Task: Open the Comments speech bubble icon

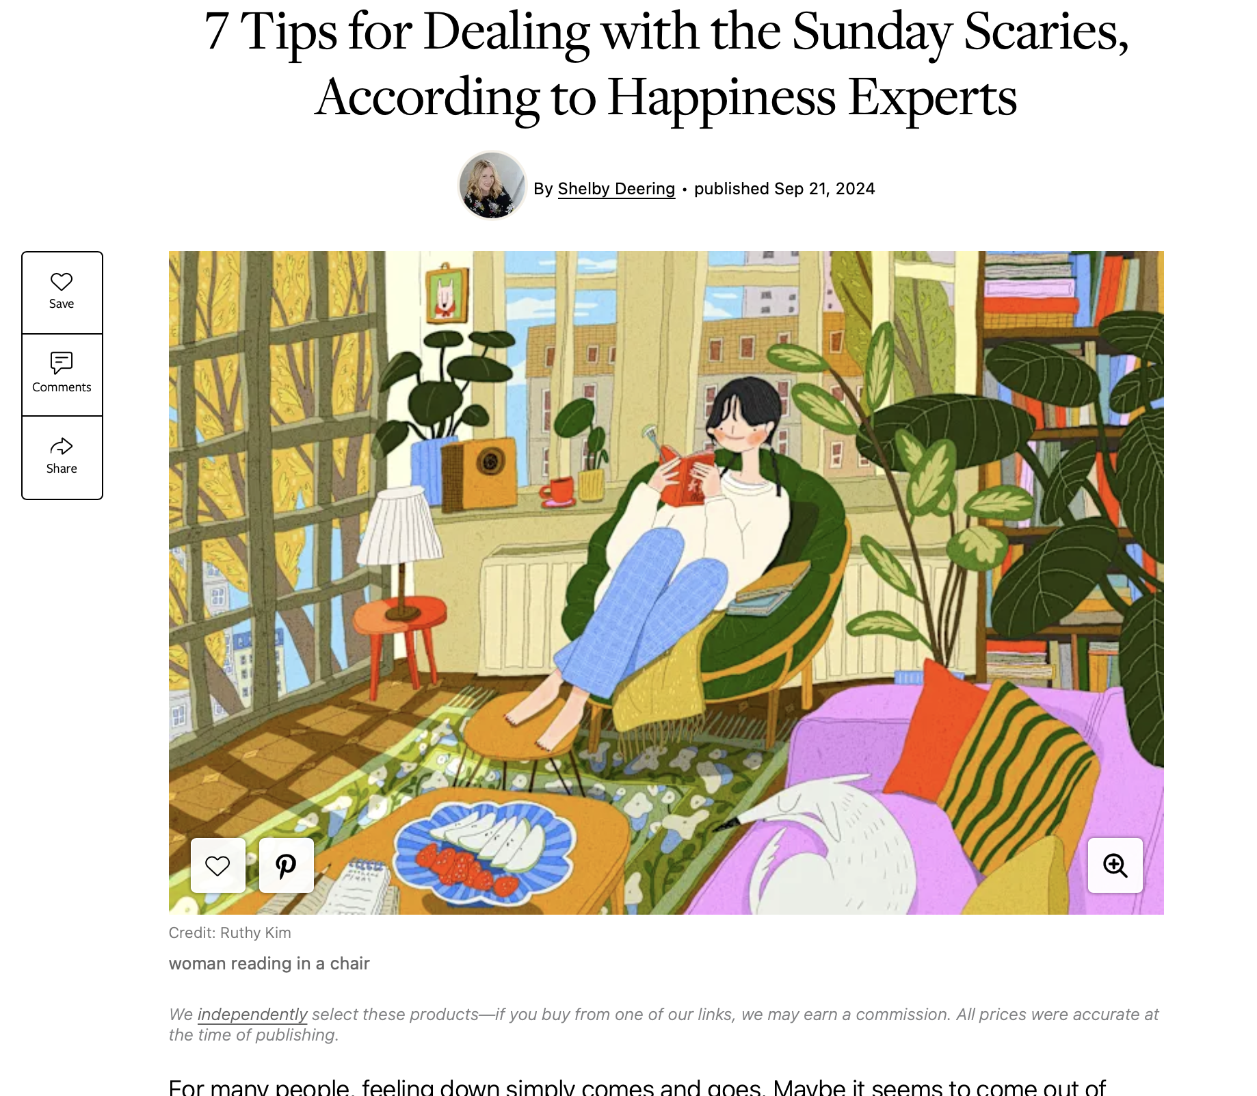Action: (x=62, y=363)
